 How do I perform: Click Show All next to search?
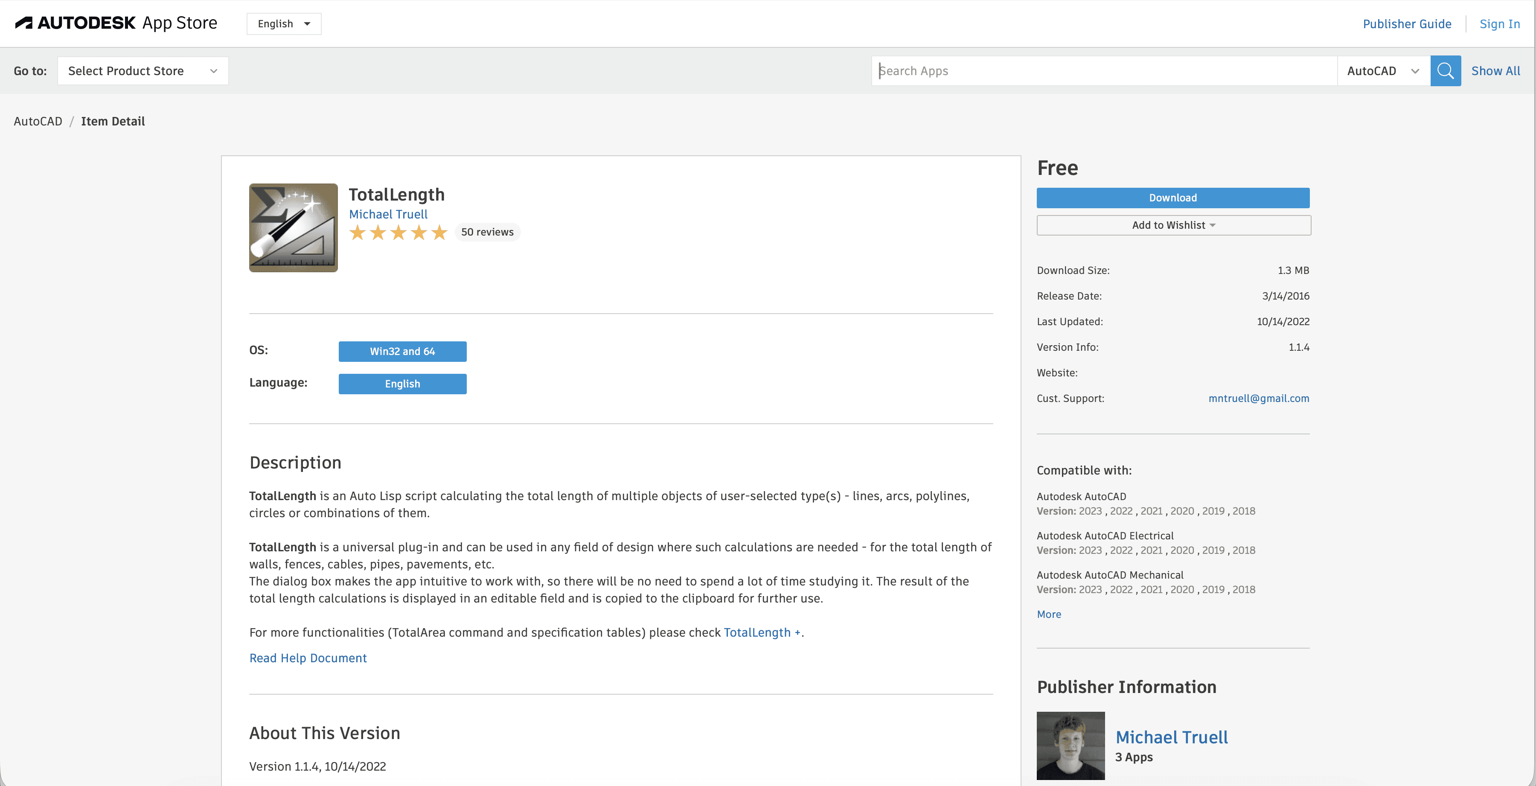pos(1495,71)
